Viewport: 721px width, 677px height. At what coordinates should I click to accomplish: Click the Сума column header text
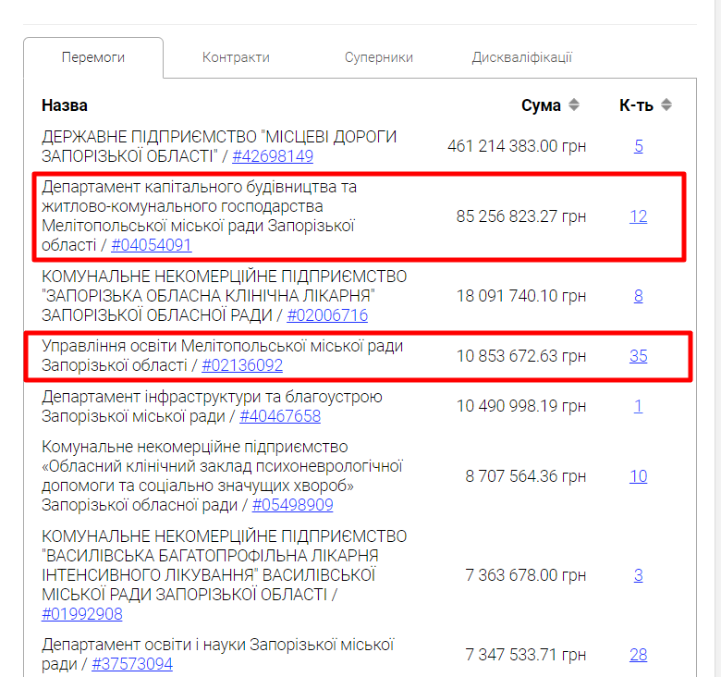pyautogui.click(x=541, y=105)
